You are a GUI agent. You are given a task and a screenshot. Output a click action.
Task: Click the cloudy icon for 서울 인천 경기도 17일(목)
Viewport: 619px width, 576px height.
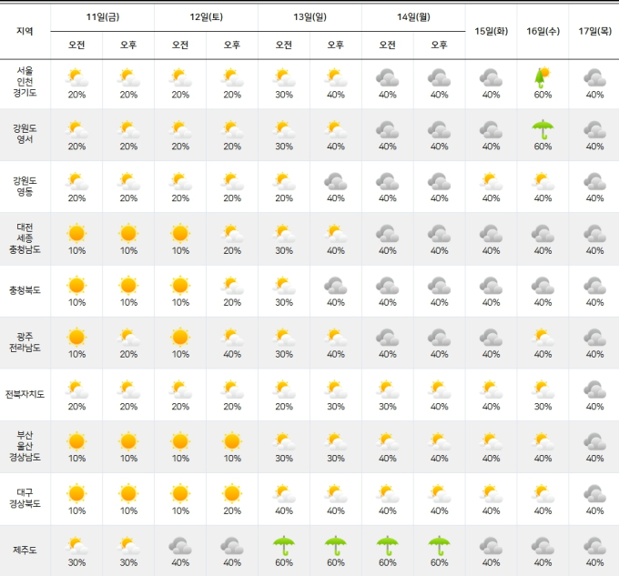pyautogui.click(x=594, y=77)
